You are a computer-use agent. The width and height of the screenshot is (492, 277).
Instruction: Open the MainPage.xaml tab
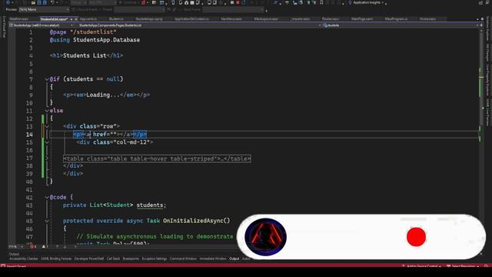point(362,18)
